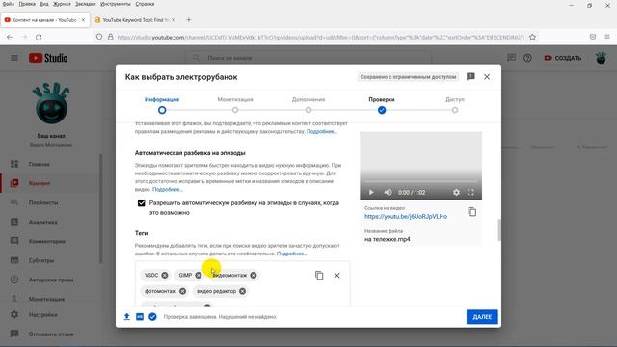
Task: Copy the video link
Action: pyautogui.click(x=471, y=212)
